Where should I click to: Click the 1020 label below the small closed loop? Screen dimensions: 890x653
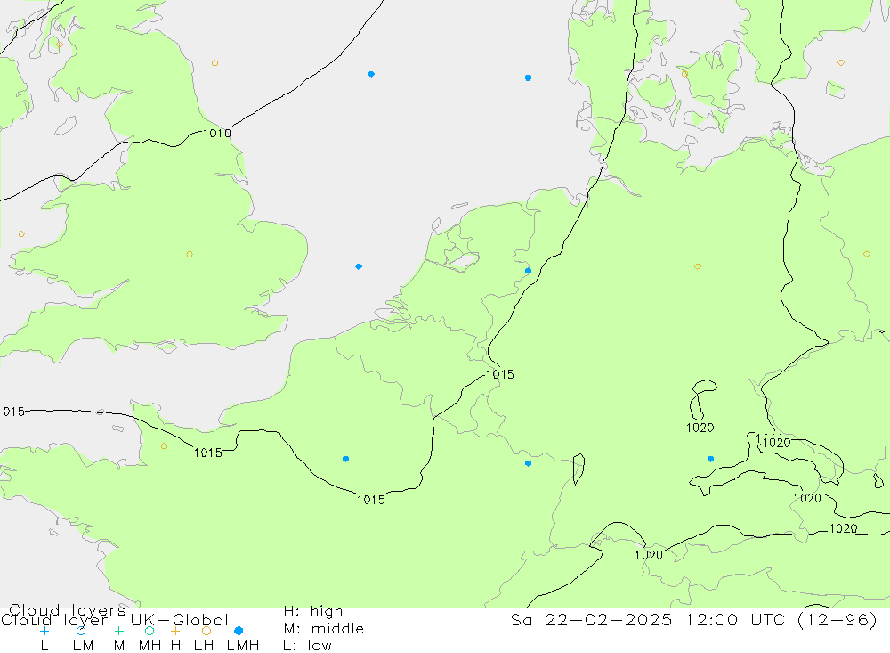click(700, 428)
